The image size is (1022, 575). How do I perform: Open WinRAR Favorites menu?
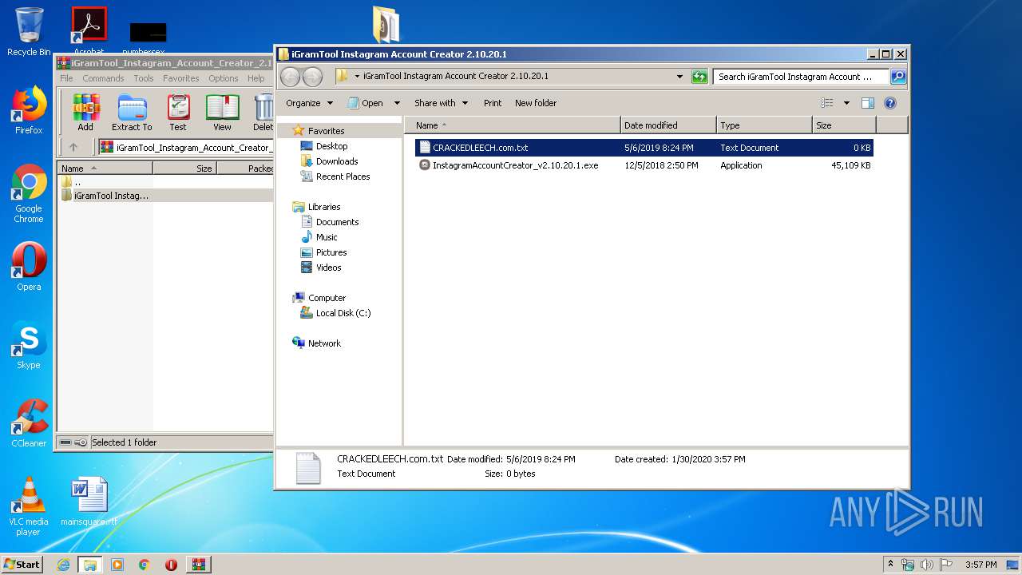click(181, 78)
